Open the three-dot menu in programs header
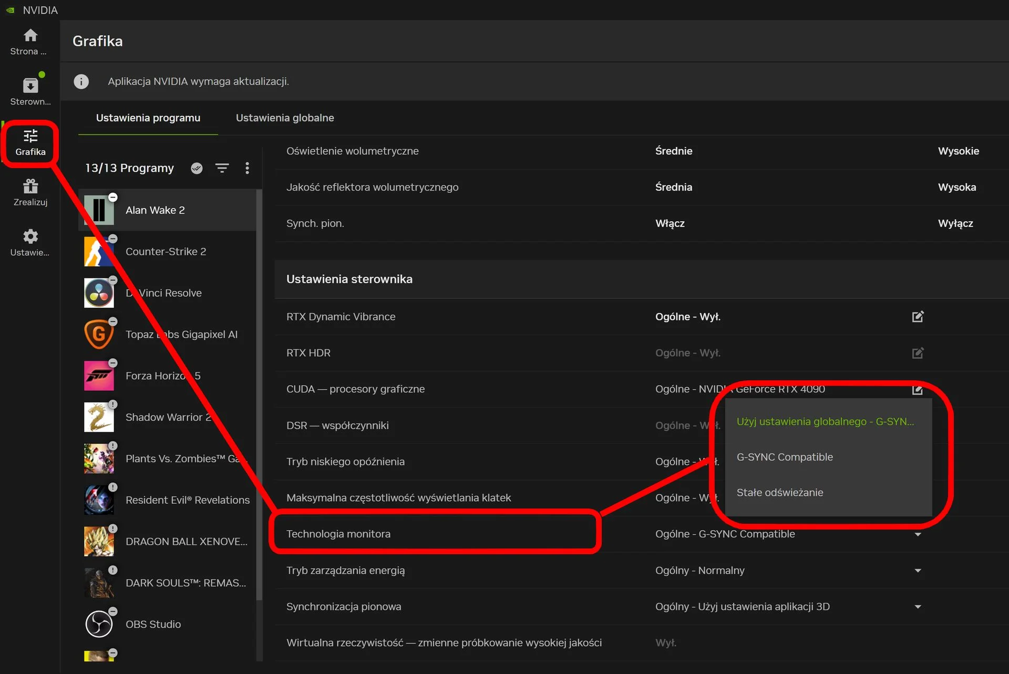Image resolution: width=1009 pixels, height=674 pixels. (247, 168)
